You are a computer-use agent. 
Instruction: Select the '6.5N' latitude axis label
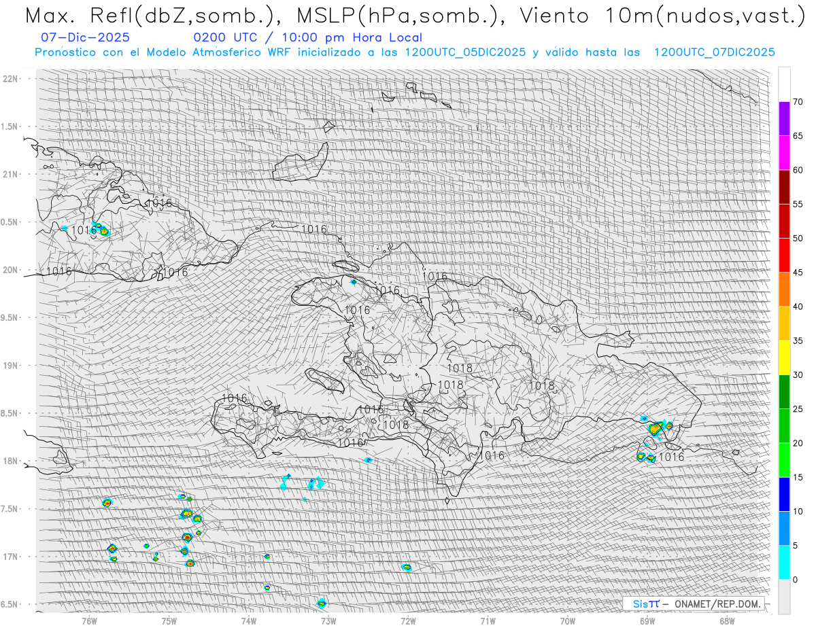point(10,604)
